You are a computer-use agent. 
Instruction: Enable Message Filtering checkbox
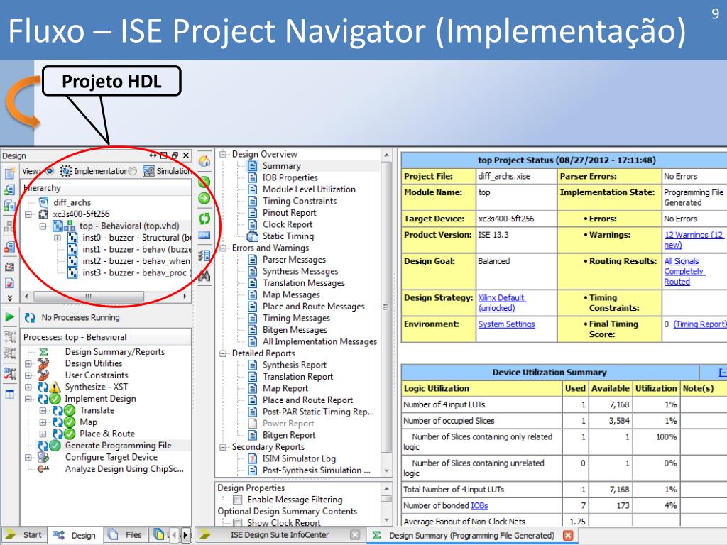(238, 500)
